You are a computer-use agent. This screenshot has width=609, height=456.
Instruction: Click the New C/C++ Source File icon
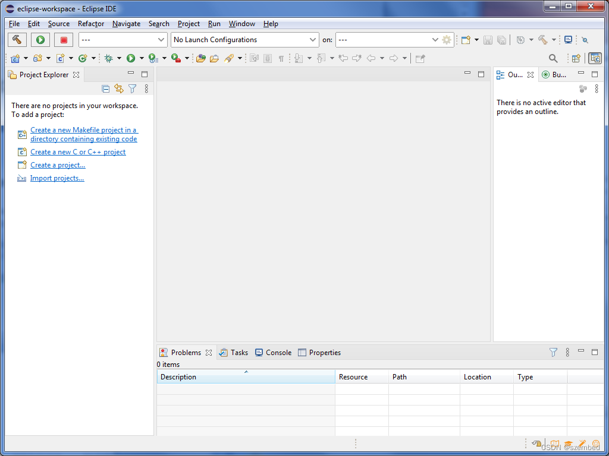60,59
